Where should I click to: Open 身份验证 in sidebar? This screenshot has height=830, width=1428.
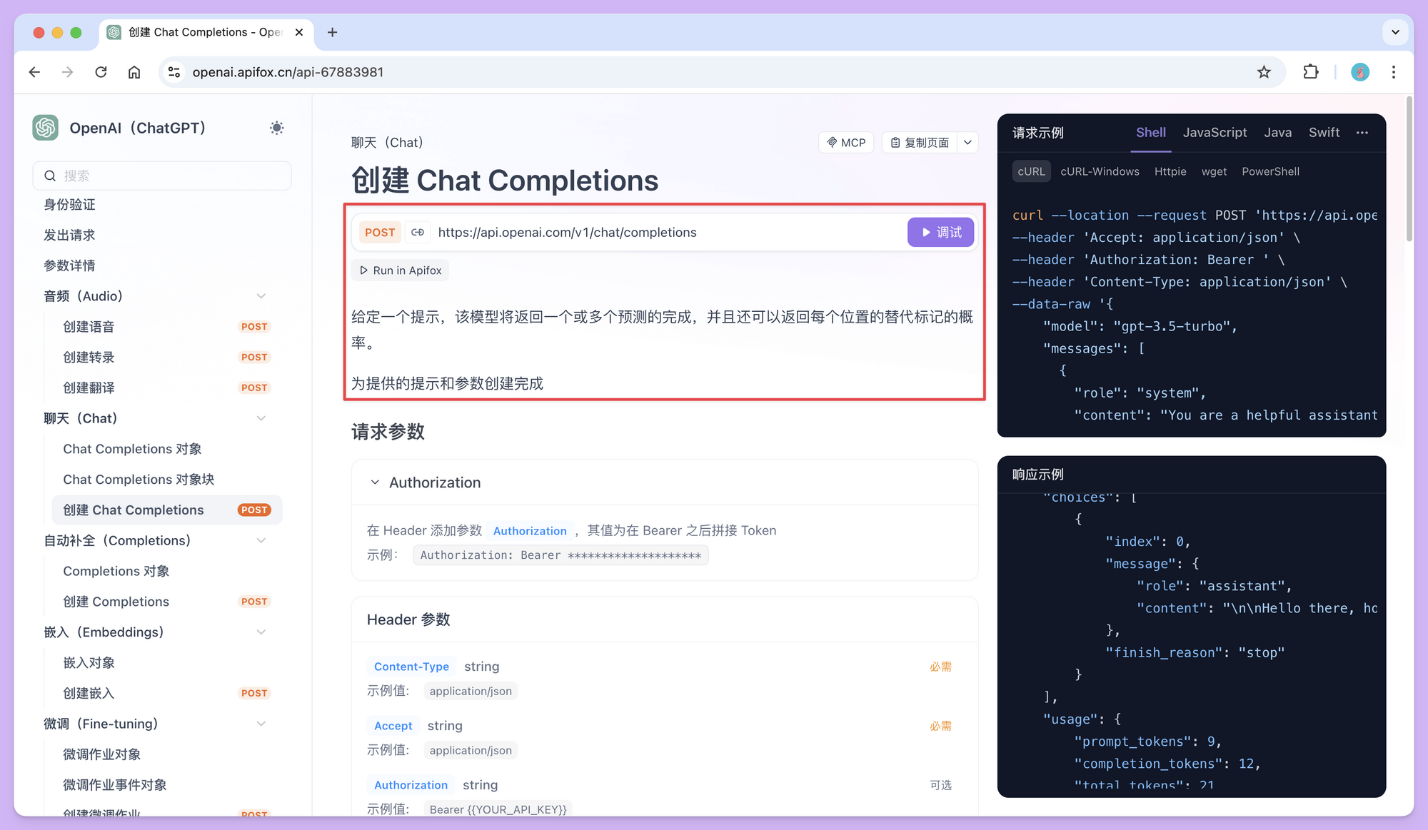pyautogui.click(x=69, y=205)
